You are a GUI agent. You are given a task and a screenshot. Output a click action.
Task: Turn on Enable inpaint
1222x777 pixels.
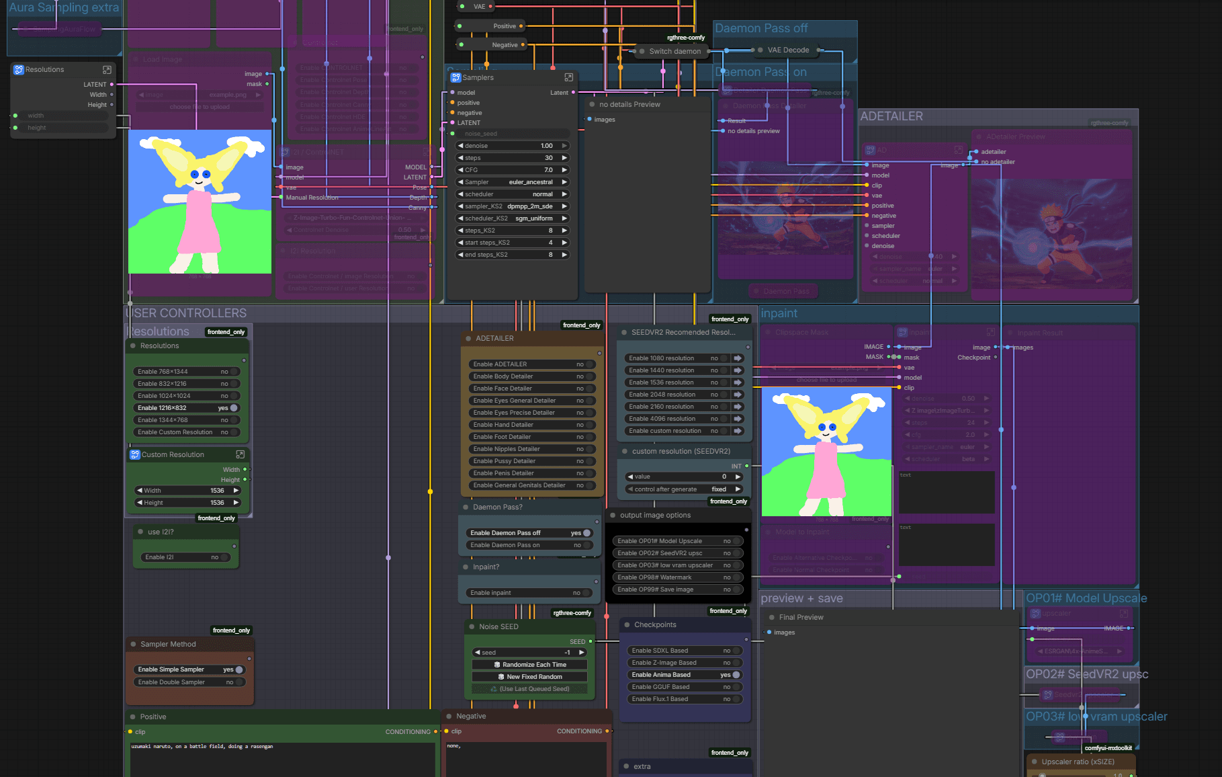(529, 593)
